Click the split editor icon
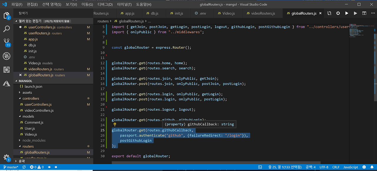The width and height of the screenshot is (377, 171). (364, 13)
